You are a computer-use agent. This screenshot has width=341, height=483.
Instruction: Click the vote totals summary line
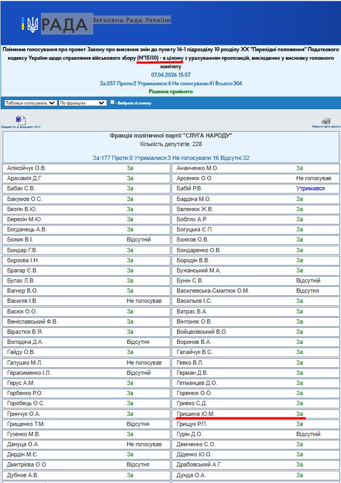171,83
